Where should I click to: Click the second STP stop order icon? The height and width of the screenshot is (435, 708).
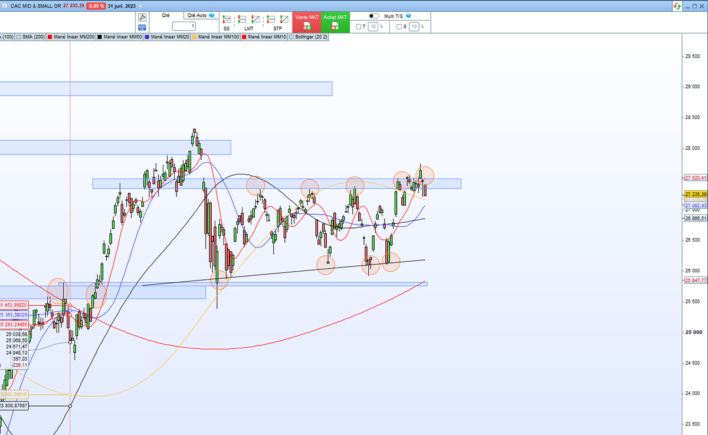pyautogui.click(x=284, y=18)
